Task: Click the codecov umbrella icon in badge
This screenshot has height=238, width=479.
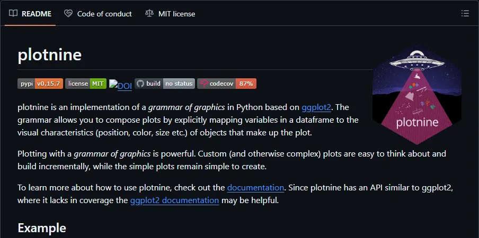Action: (204, 84)
